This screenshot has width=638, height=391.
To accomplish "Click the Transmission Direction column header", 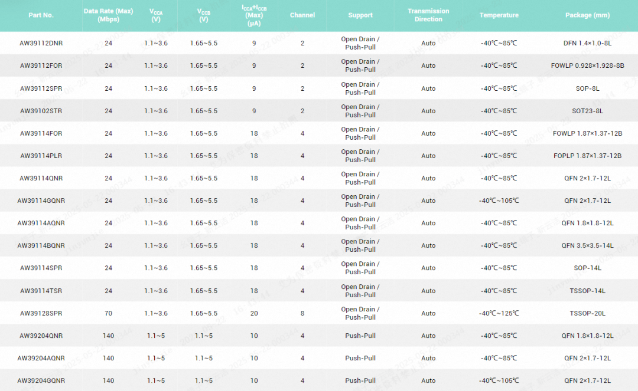I will [428, 15].
